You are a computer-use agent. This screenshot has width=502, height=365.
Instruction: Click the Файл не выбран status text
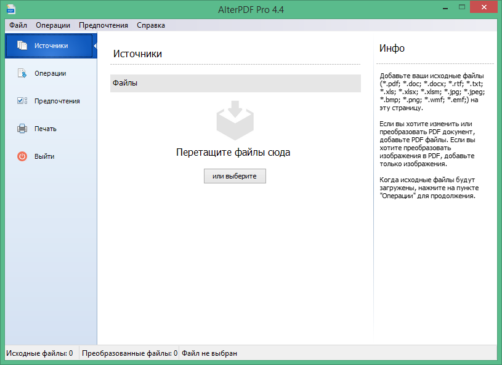pos(209,353)
